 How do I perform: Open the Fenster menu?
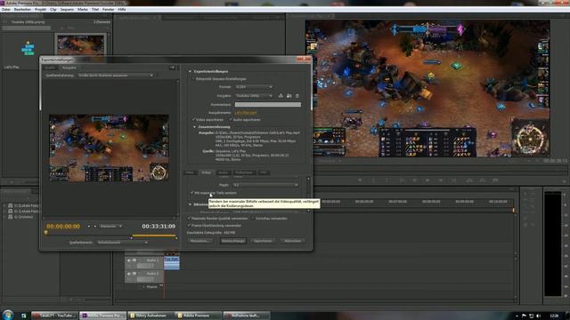(108, 10)
